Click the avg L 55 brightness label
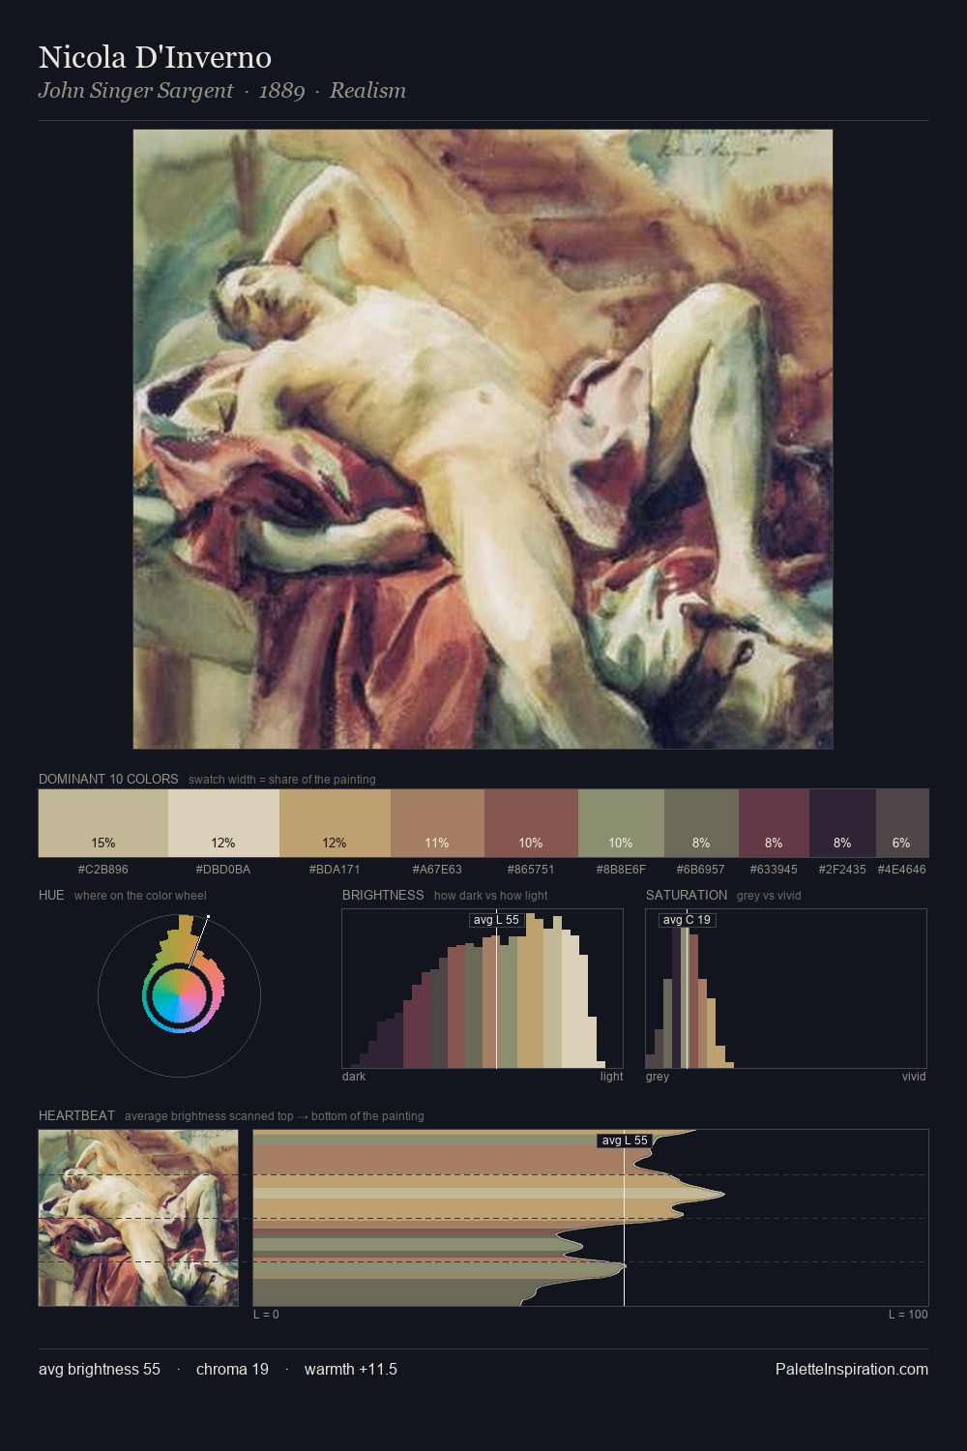This screenshot has width=967, height=1451. click(x=496, y=920)
